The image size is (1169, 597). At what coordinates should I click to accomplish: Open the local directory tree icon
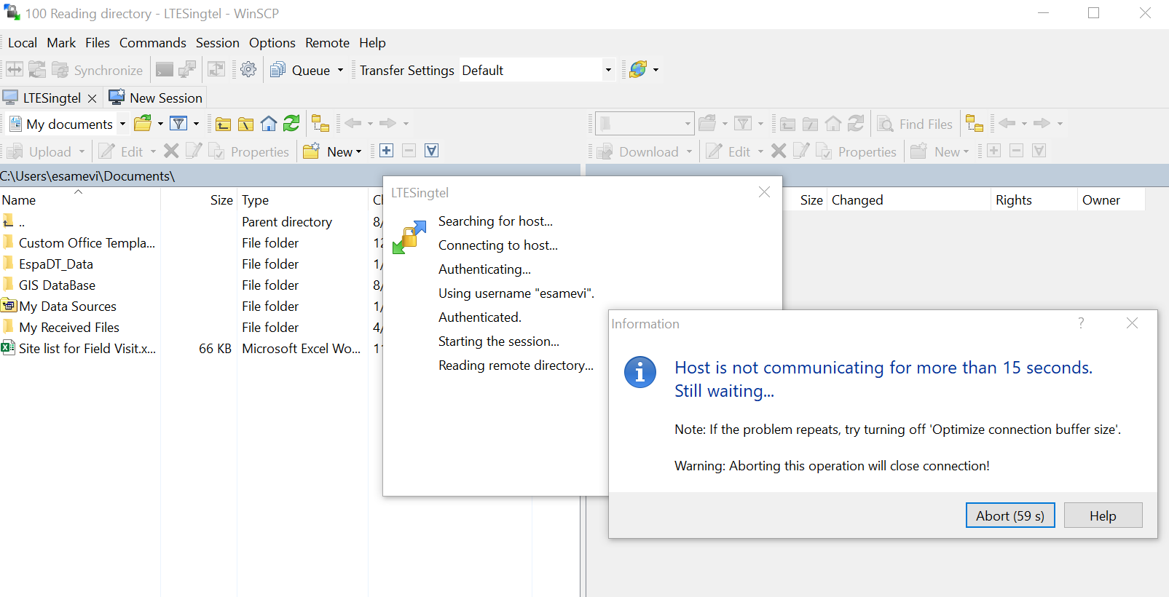(320, 124)
